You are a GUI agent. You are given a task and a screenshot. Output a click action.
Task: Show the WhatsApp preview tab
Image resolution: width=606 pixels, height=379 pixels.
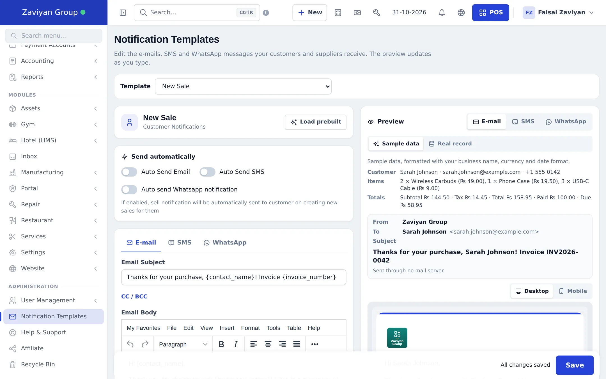click(566, 122)
